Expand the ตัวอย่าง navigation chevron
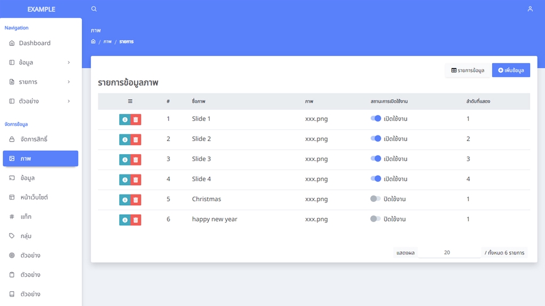The width and height of the screenshot is (545, 306). pos(69,101)
